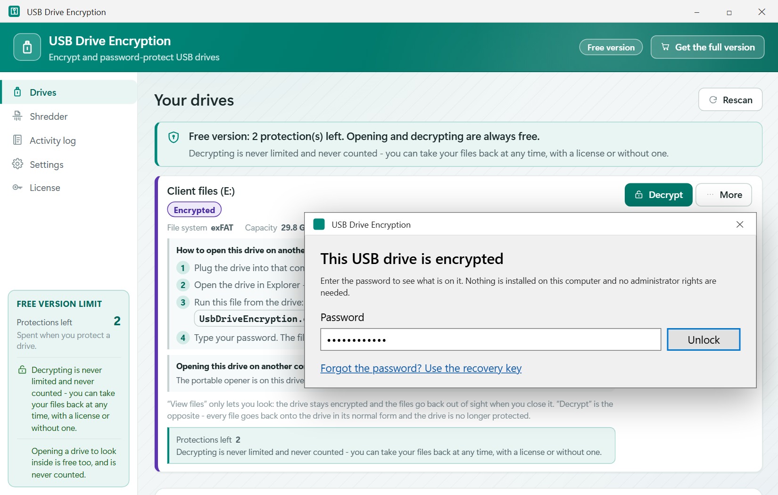Click the Settings gear icon

pyautogui.click(x=17, y=164)
